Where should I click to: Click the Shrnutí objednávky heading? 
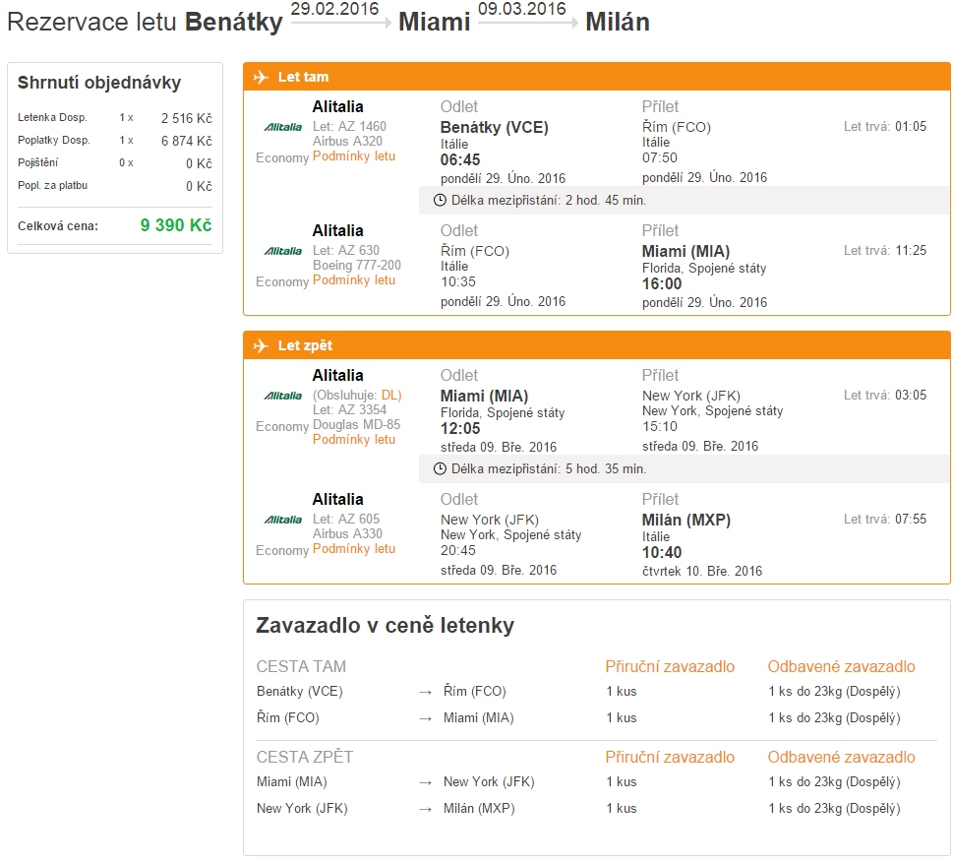pyautogui.click(x=99, y=84)
